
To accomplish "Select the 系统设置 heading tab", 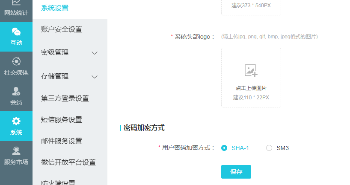I will tap(55, 8).
